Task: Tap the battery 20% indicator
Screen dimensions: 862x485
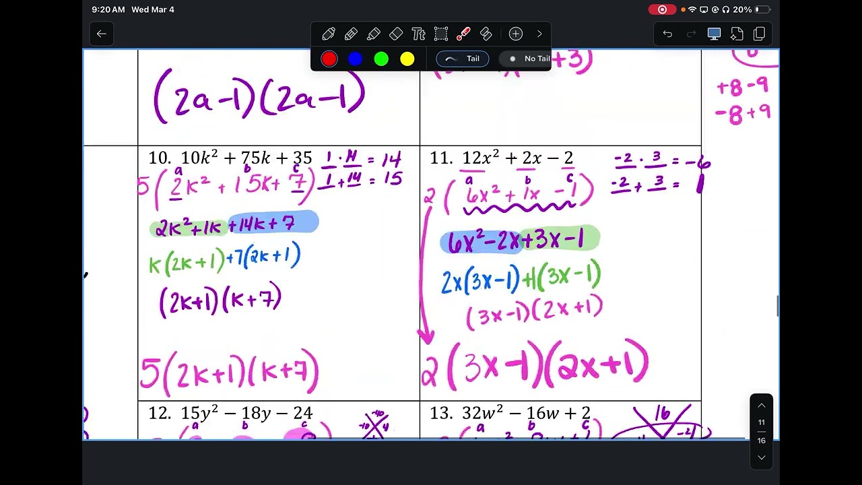Action: (x=751, y=9)
